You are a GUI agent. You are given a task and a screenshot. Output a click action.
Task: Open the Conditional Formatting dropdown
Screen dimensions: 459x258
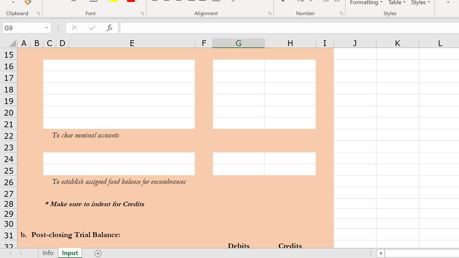[366, 3]
